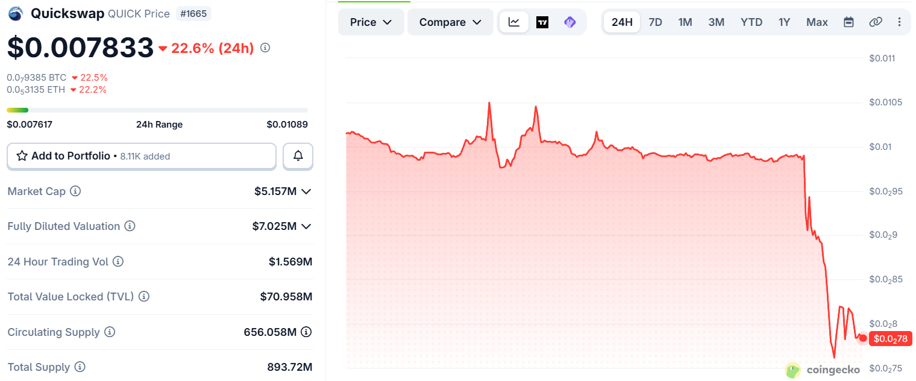The image size is (916, 381).
Task: Click the $0.007617 range low value
Action: [x=30, y=125]
